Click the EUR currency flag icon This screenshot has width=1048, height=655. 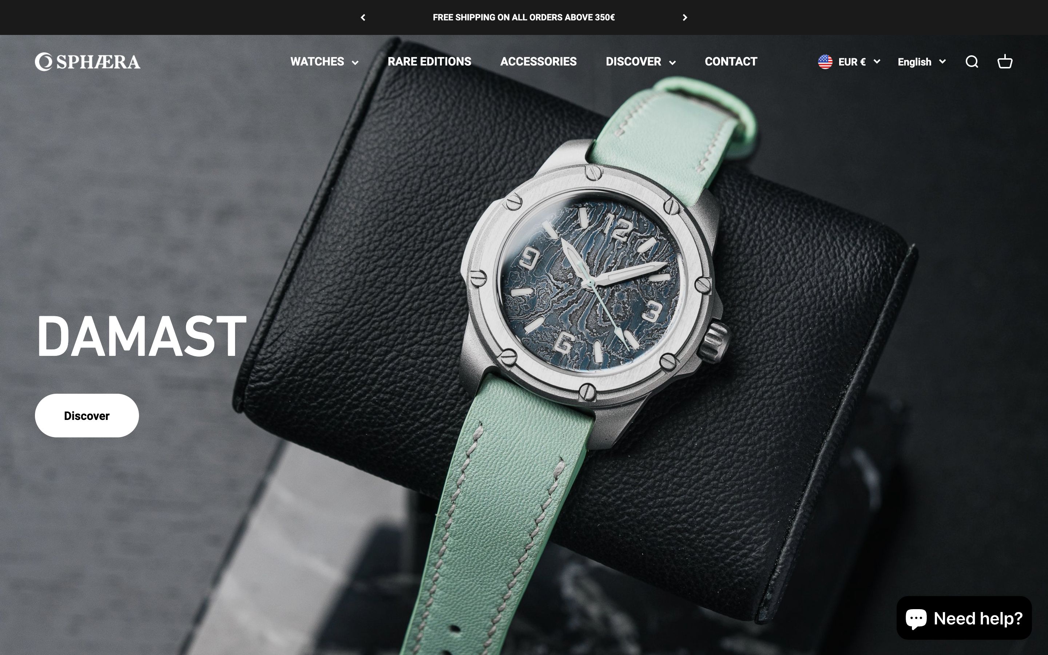click(x=825, y=62)
